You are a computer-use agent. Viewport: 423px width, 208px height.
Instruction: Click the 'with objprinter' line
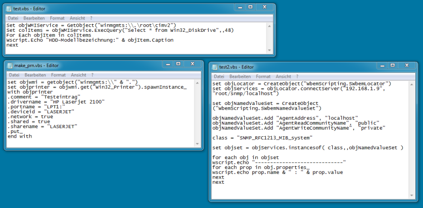tap(30, 92)
